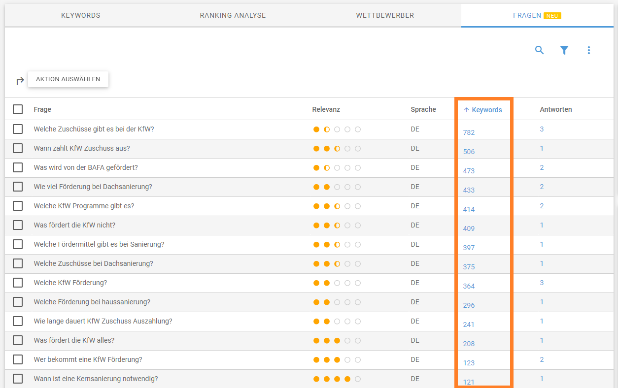Click relevance dots for 'Wann ist eine Kernsanierung notwendig?'
Screen dimensions: 618x388
(337, 379)
